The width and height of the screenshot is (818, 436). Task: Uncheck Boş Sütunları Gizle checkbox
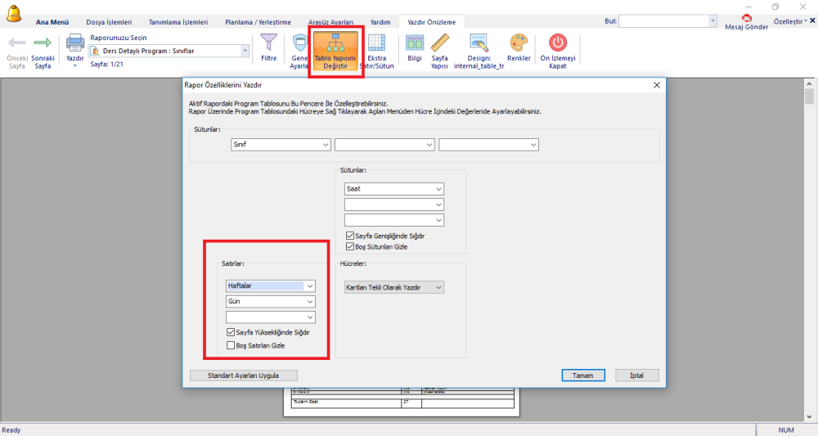(x=350, y=247)
